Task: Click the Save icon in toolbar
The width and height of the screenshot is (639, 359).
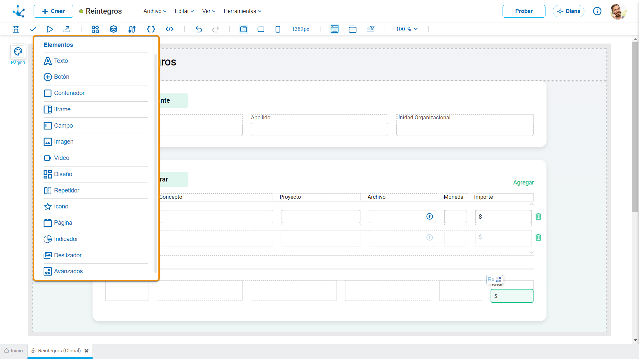Action: (x=16, y=29)
